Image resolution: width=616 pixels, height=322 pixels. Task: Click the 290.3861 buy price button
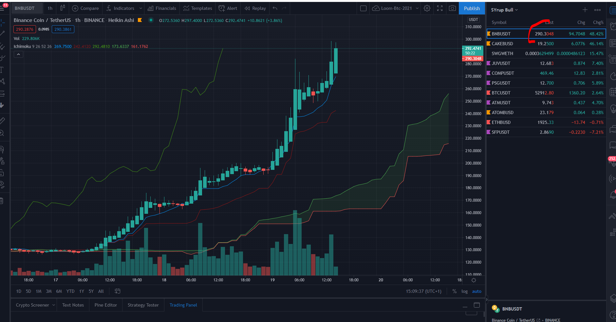coord(63,29)
